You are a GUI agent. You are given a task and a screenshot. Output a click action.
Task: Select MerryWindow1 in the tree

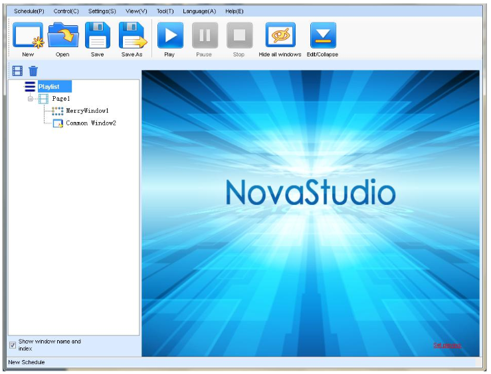click(x=87, y=111)
